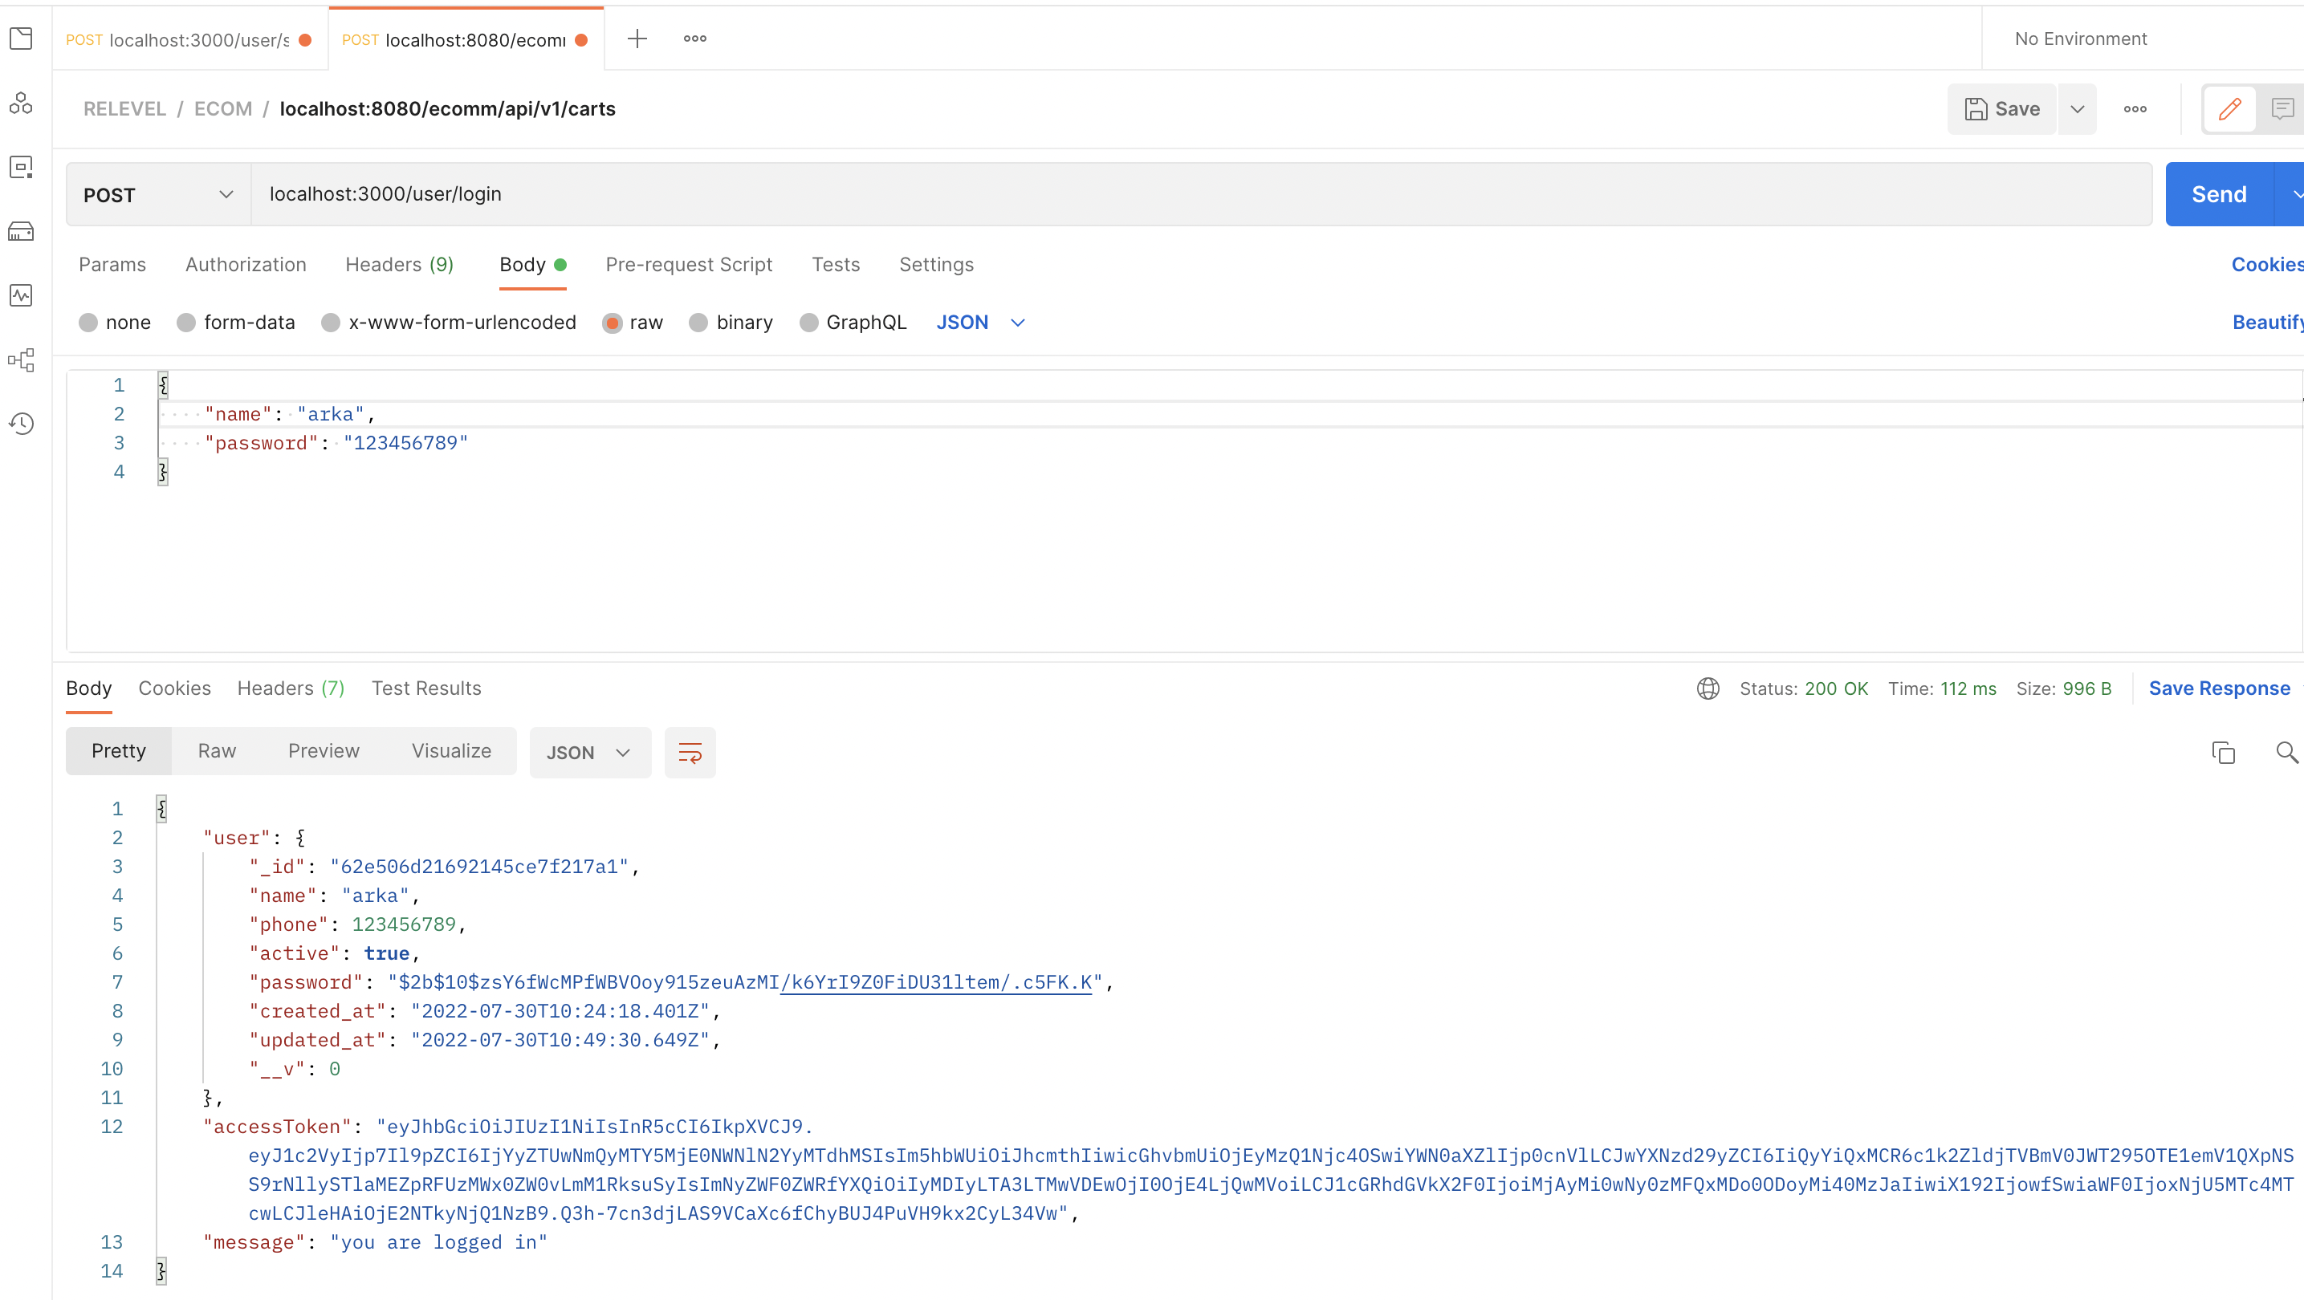Select the Preview response view
The width and height of the screenshot is (2304, 1300).
pos(324,751)
